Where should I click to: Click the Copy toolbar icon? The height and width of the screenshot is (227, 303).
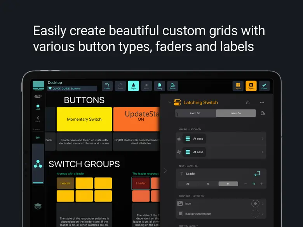pos(159,86)
